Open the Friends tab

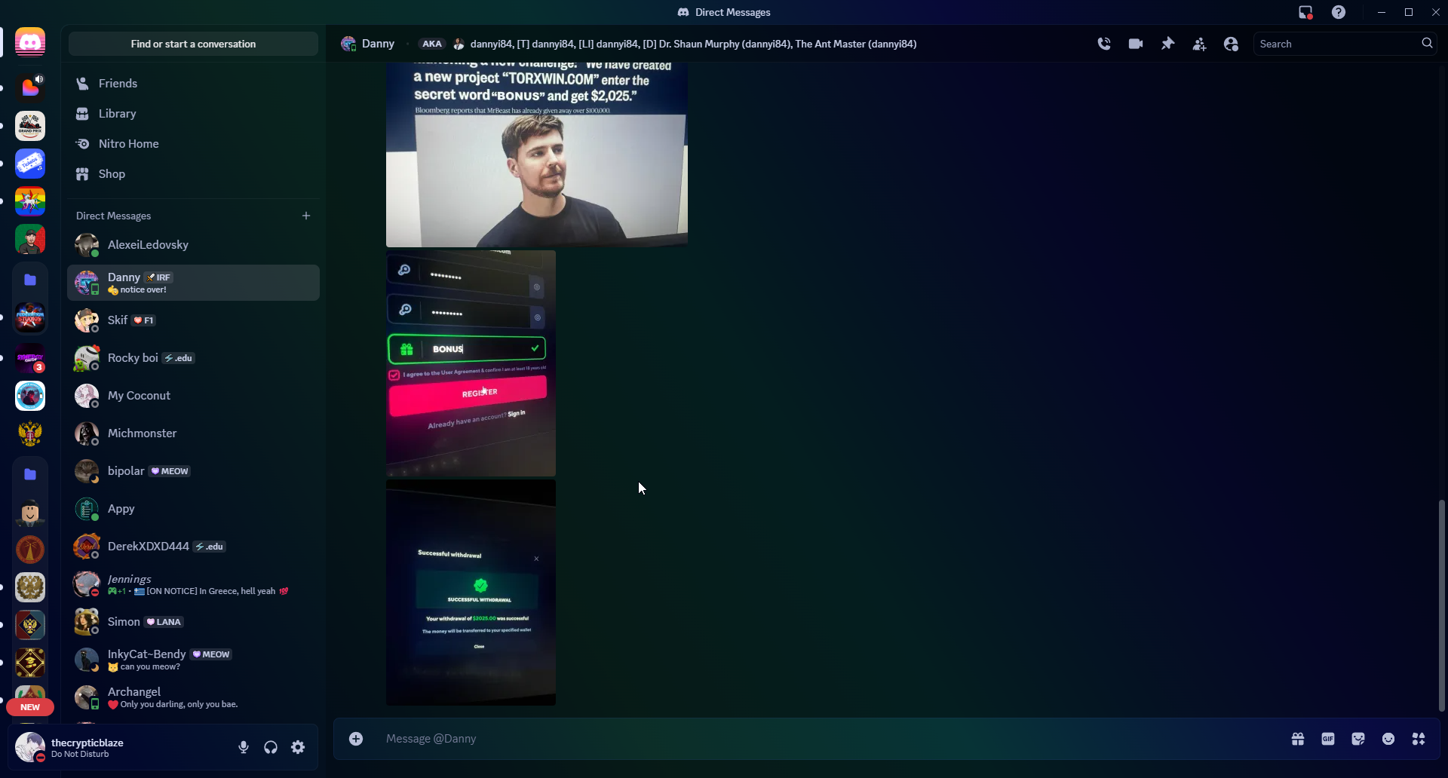click(193, 84)
